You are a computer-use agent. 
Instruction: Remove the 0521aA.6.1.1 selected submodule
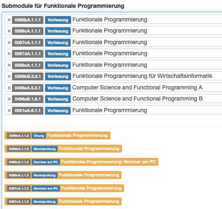[9, 110]
